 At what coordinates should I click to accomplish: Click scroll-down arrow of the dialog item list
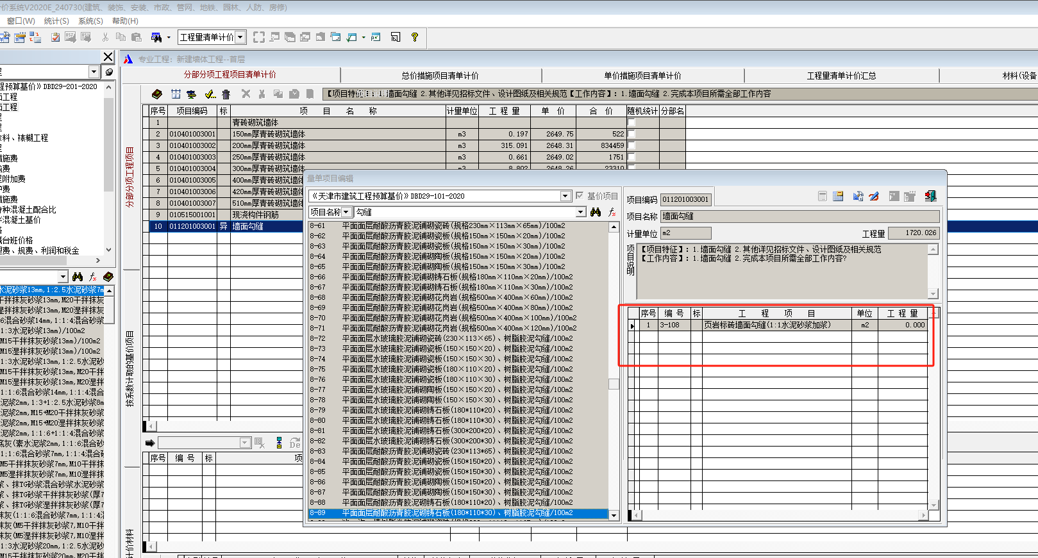[614, 515]
